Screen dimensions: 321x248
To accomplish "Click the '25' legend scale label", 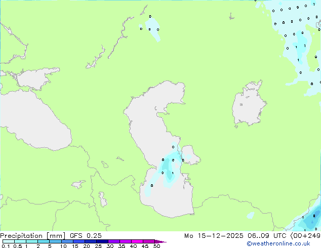I will pos(98,246).
